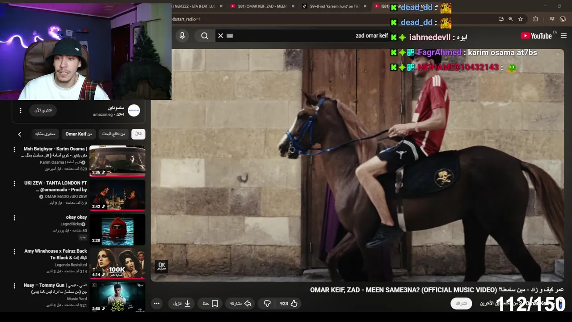Click the سنسوداين ad title
572x322 pixels.
(116, 108)
